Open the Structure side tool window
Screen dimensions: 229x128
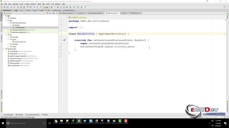pos(1,28)
